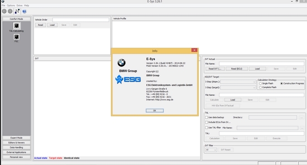This screenshot has height=165, width=307.
Task: Switch to Comfort Mode panel
Action: (16, 19)
